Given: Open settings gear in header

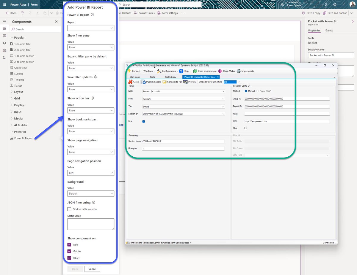Looking at the screenshot, I should point(335,4).
